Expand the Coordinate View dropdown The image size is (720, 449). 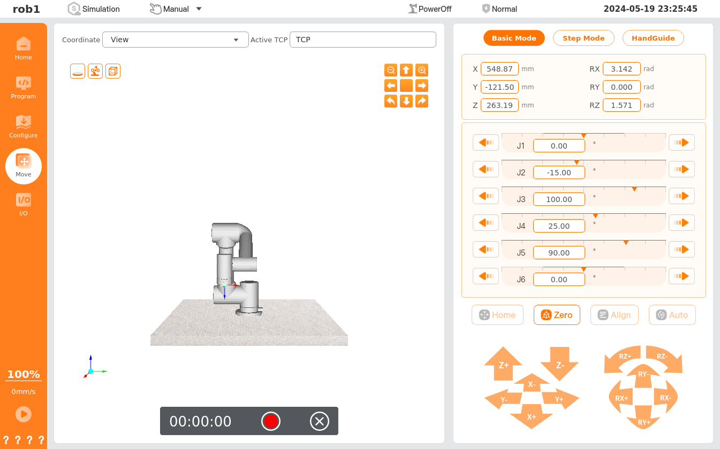(175, 40)
